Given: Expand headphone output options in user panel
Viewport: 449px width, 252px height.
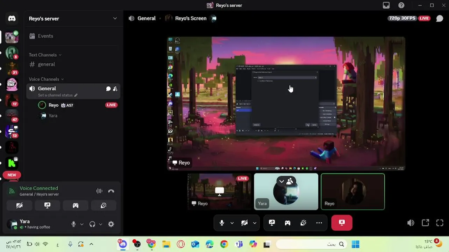Looking at the screenshot, I should point(101,224).
